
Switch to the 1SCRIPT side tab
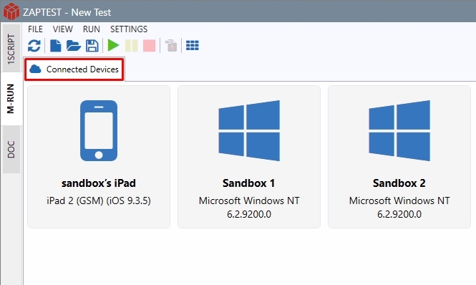point(11,49)
